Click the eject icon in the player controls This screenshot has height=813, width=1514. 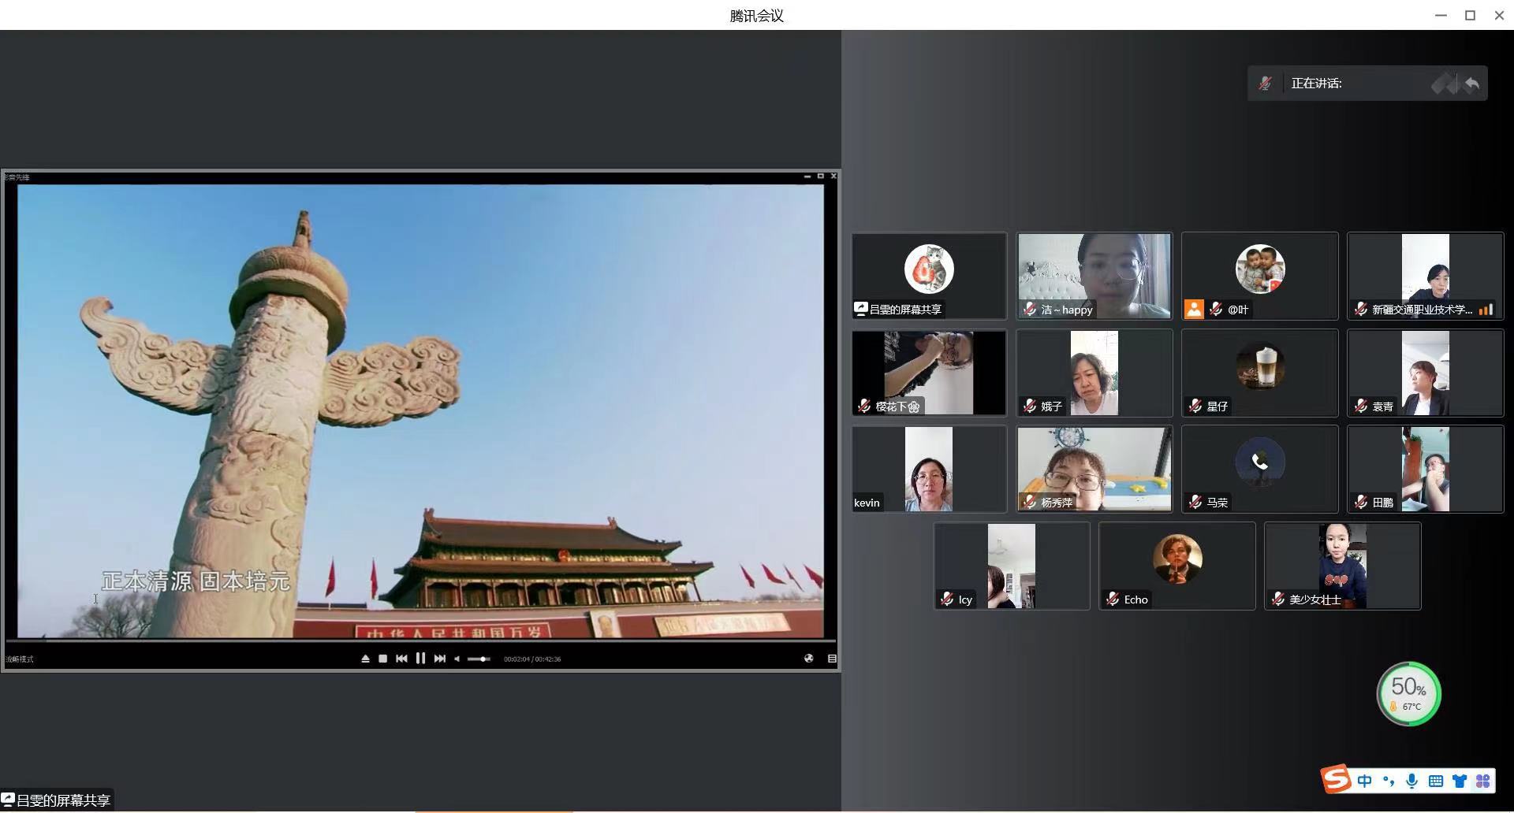365,659
